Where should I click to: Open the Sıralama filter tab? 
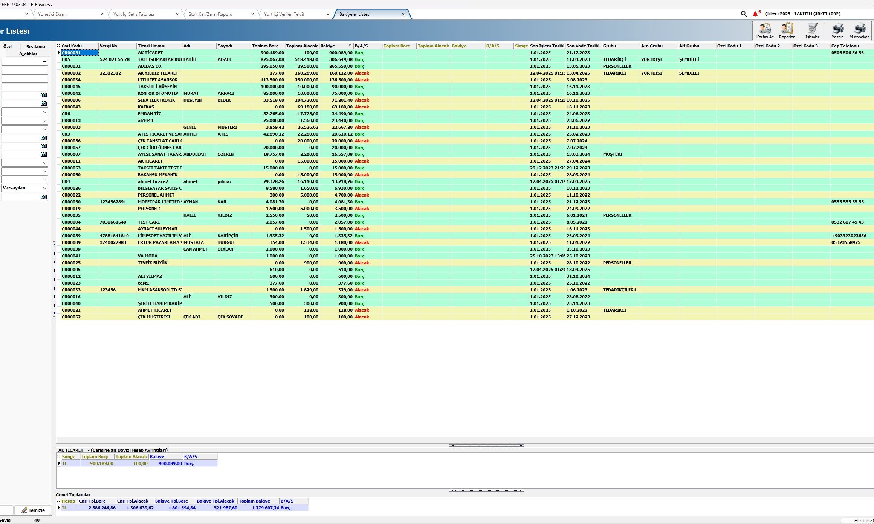(x=35, y=47)
